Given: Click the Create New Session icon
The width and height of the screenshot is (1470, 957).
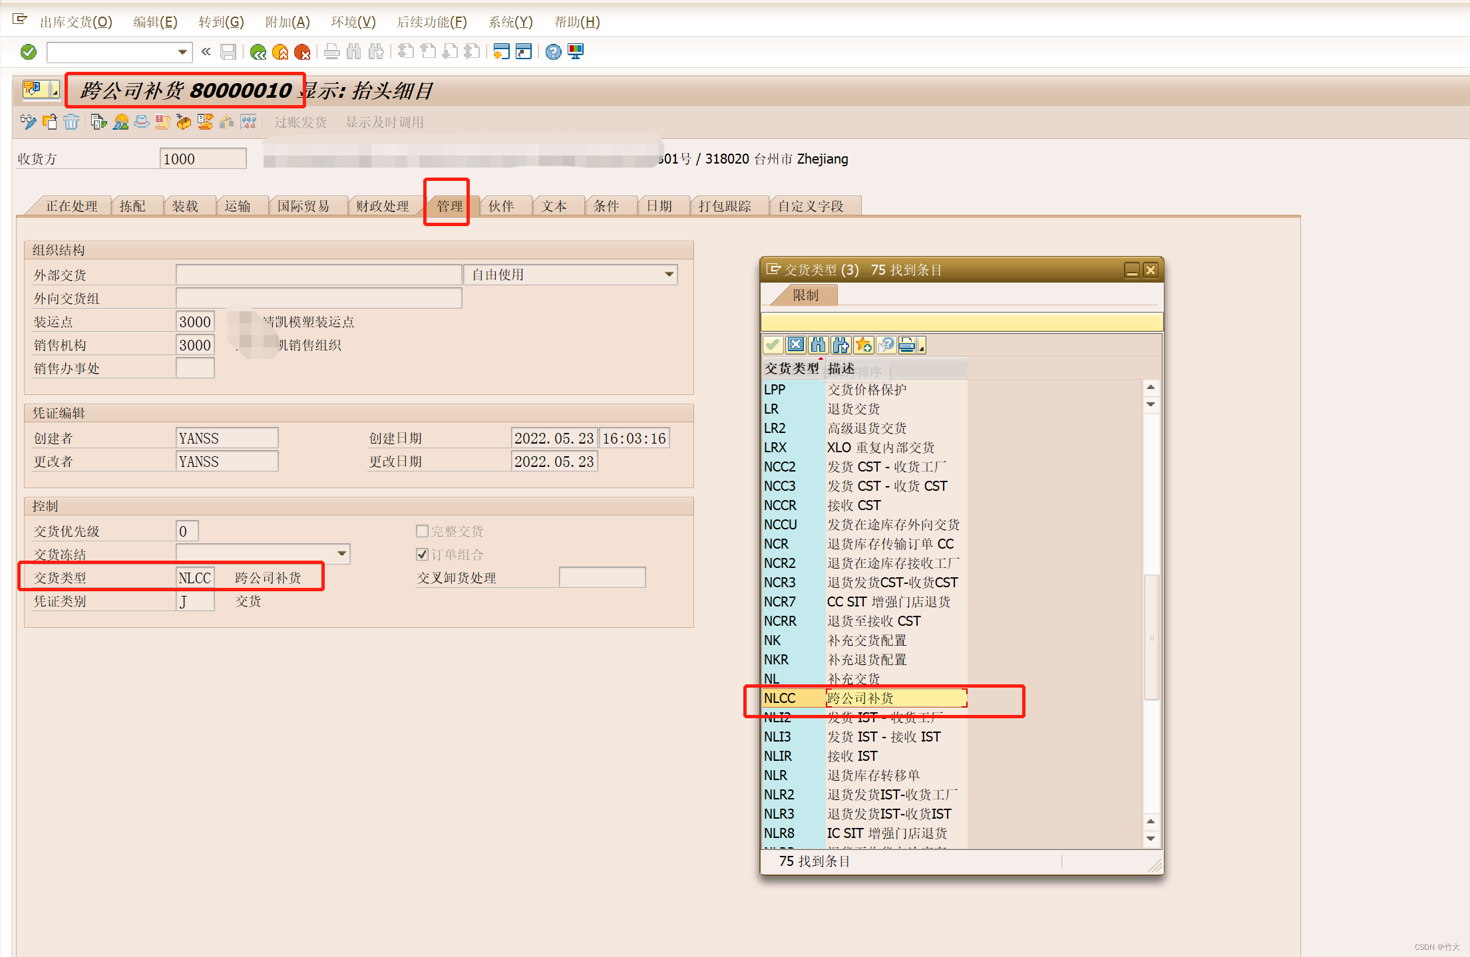Looking at the screenshot, I should [x=501, y=52].
